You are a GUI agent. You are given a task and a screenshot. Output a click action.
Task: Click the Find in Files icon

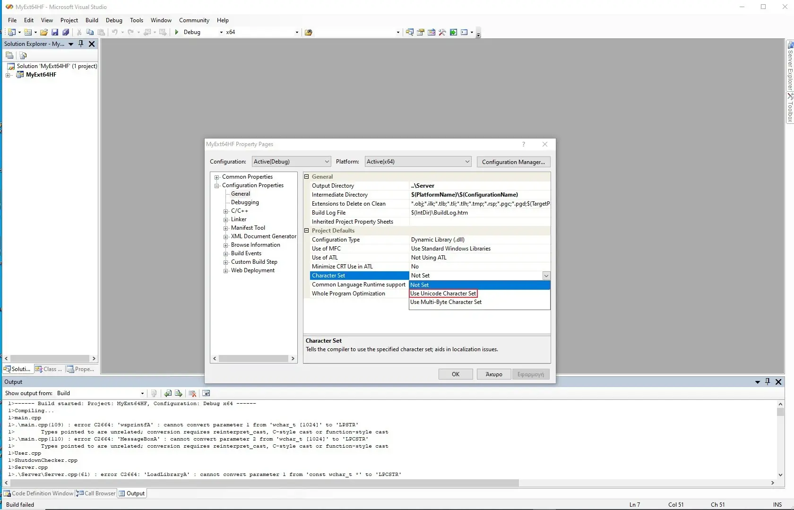click(309, 32)
